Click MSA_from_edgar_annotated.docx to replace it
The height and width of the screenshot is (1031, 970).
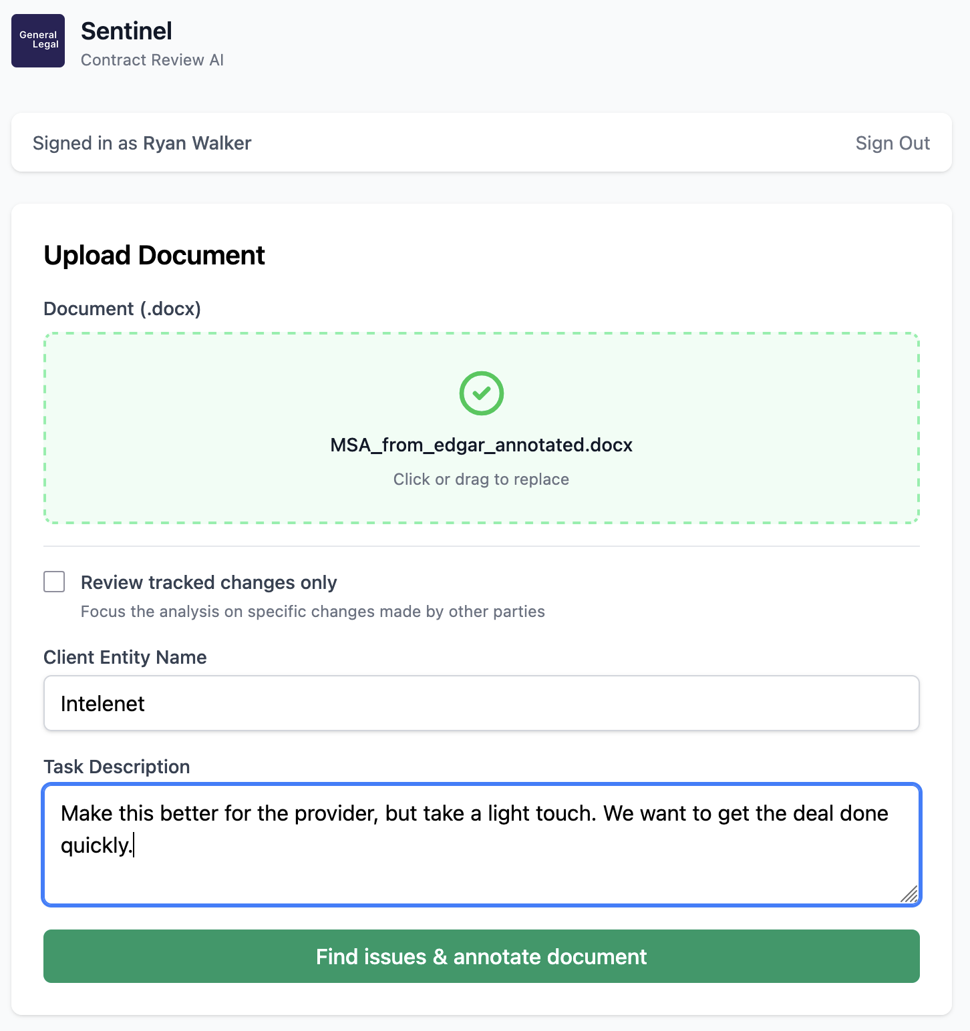pos(481,445)
